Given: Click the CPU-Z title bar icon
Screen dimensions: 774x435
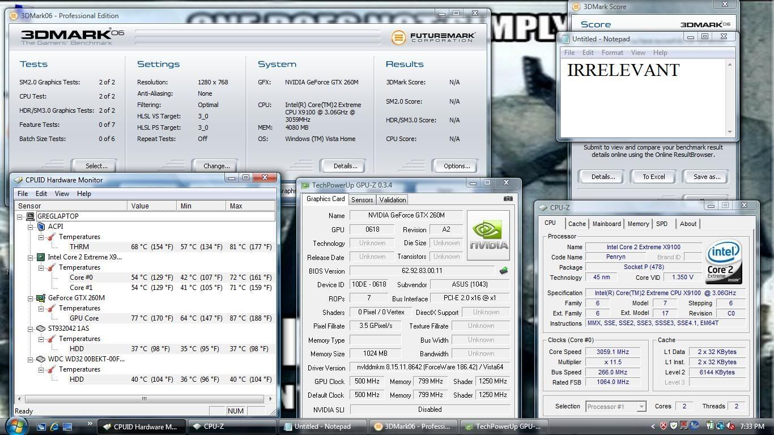Looking at the screenshot, I should [x=543, y=208].
